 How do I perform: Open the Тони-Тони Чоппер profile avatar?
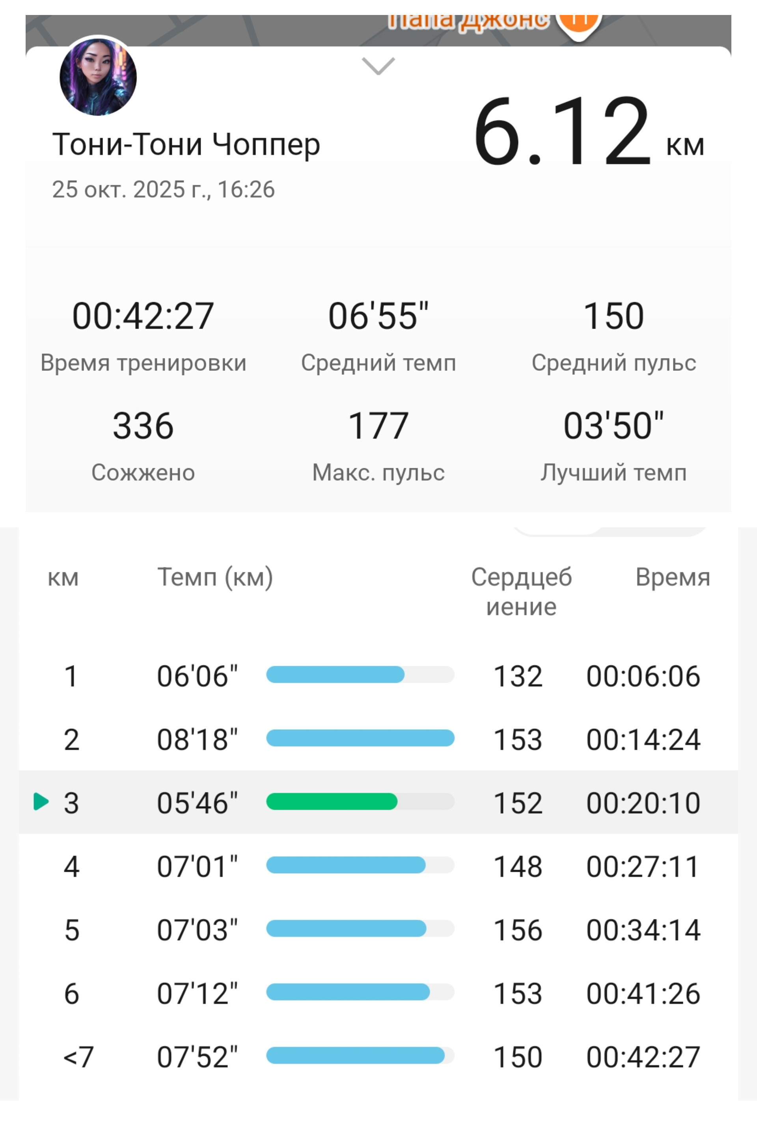pos(98,76)
